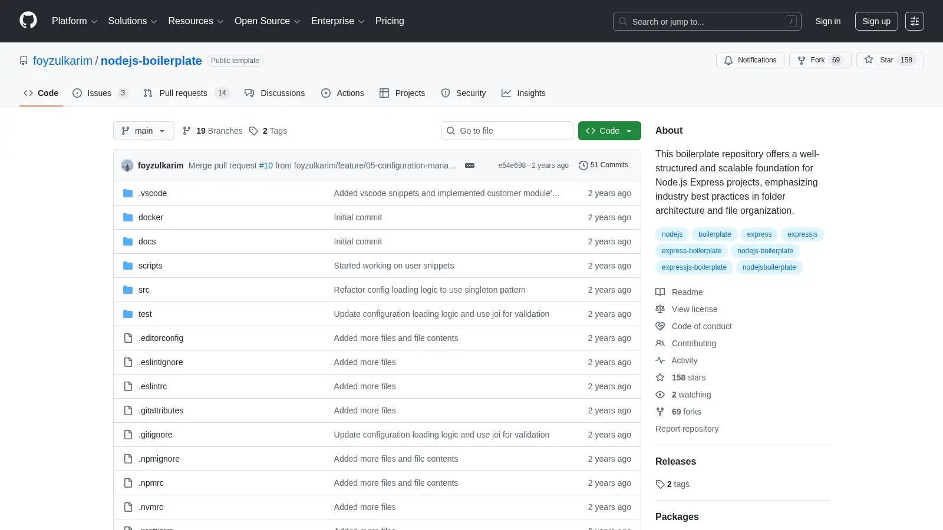Click foyzulkarim avatar in latest commit
Screen dimensions: 943x530
click(127, 165)
